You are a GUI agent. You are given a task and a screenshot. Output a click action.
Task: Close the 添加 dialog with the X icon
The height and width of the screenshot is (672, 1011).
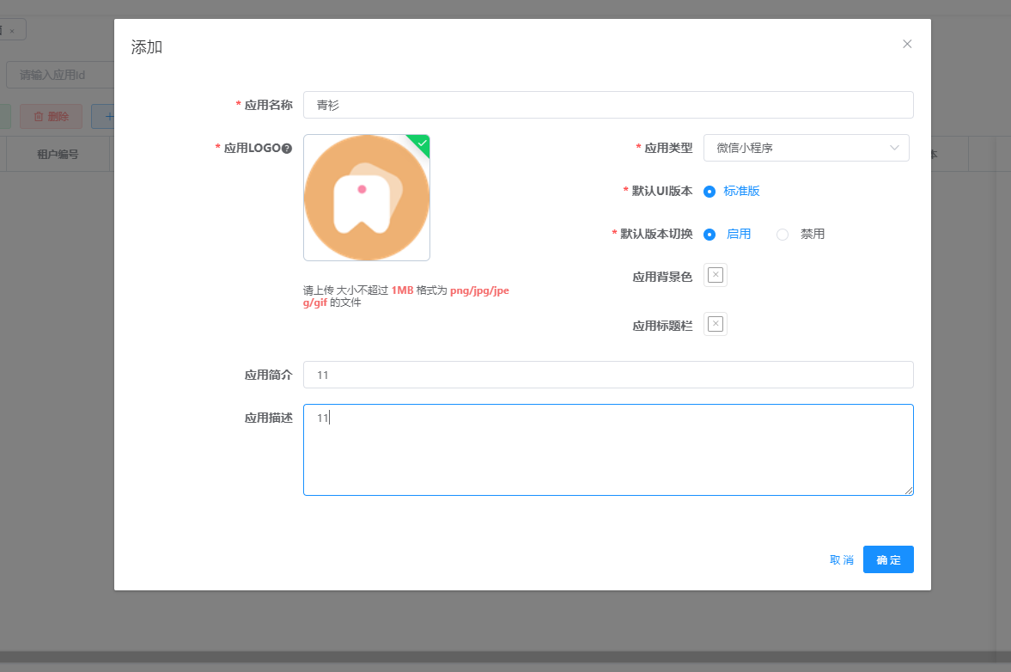coord(906,44)
